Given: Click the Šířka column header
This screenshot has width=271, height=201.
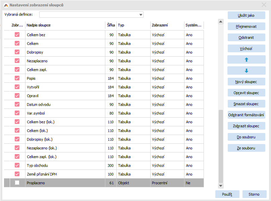Looking at the screenshot, I should tap(111, 25).
